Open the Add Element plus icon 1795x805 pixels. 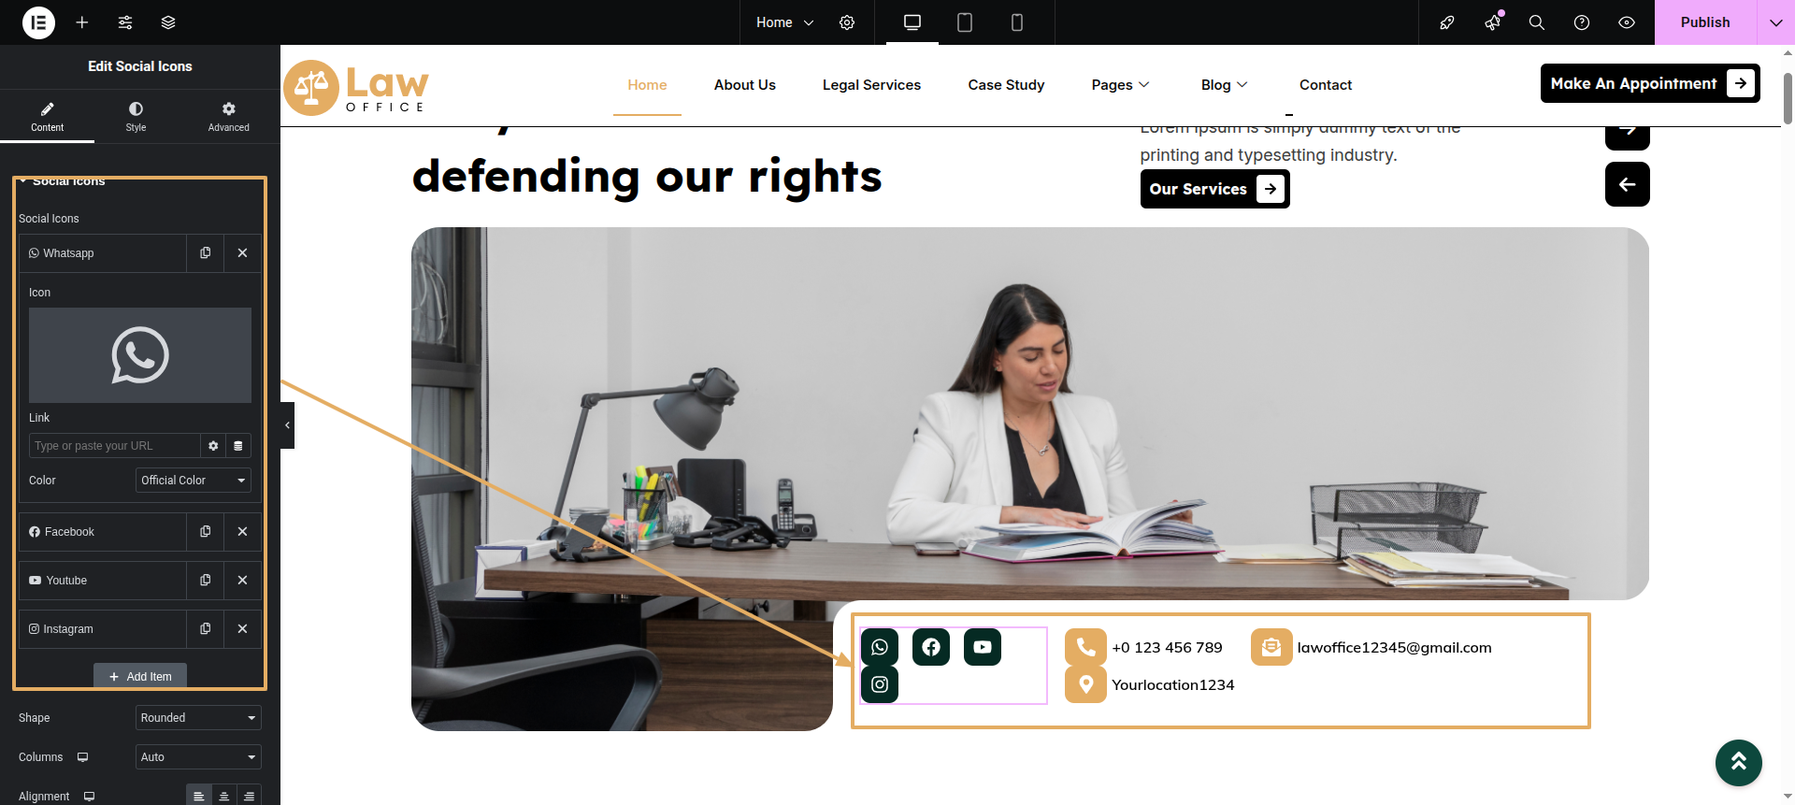pyautogui.click(x=82, y=22)
